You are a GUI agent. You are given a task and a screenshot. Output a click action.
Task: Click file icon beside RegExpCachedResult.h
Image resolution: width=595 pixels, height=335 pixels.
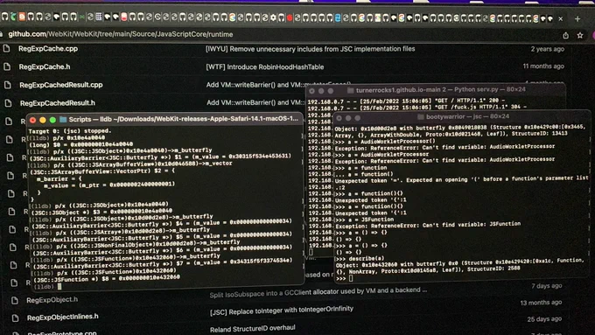click(9, 103)
